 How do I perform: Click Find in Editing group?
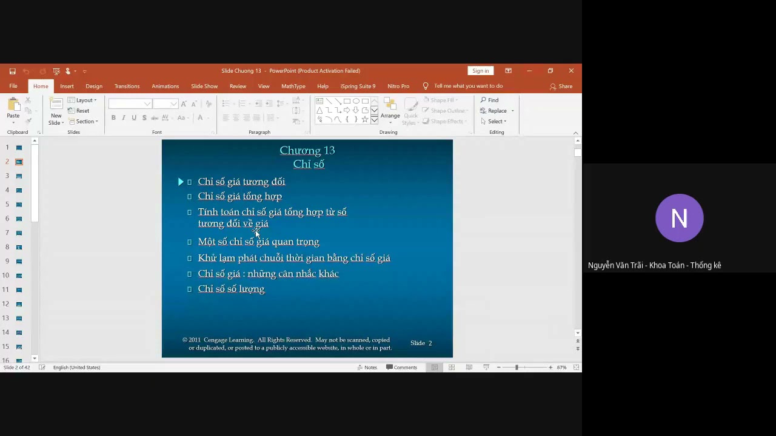489,100
